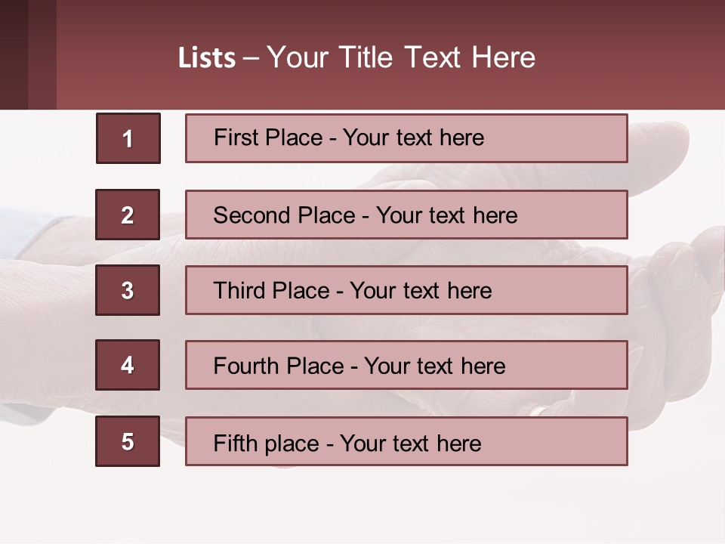Select the First Place text bar
Screen dimensions: 725x544
[406, 138]
